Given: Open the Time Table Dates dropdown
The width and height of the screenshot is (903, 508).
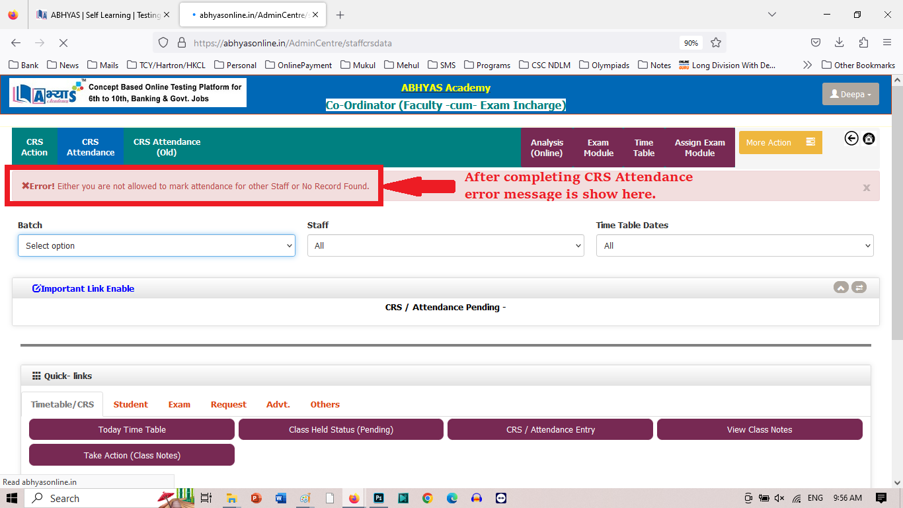Looking at the screenshot, I should [x=734, y=245].
